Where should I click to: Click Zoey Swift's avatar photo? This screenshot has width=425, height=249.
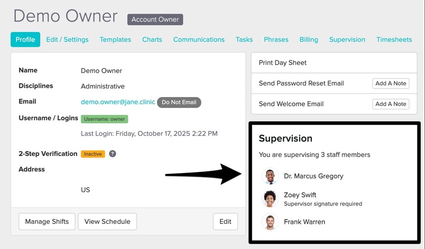(x=270, y=198)
